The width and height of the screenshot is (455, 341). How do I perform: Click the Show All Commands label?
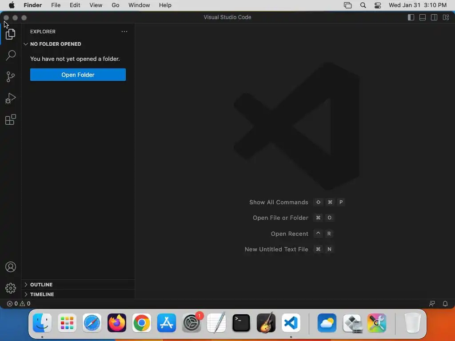click(x=279, y=202)
